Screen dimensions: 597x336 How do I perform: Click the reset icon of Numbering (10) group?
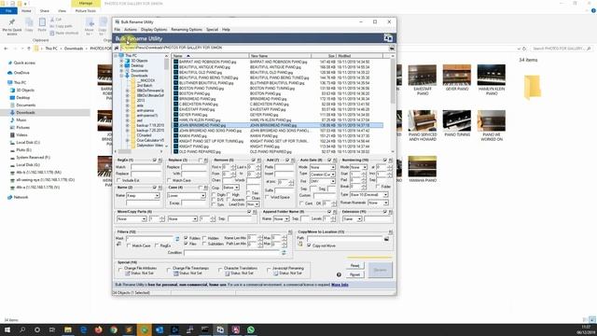click(x=390, y=160)
